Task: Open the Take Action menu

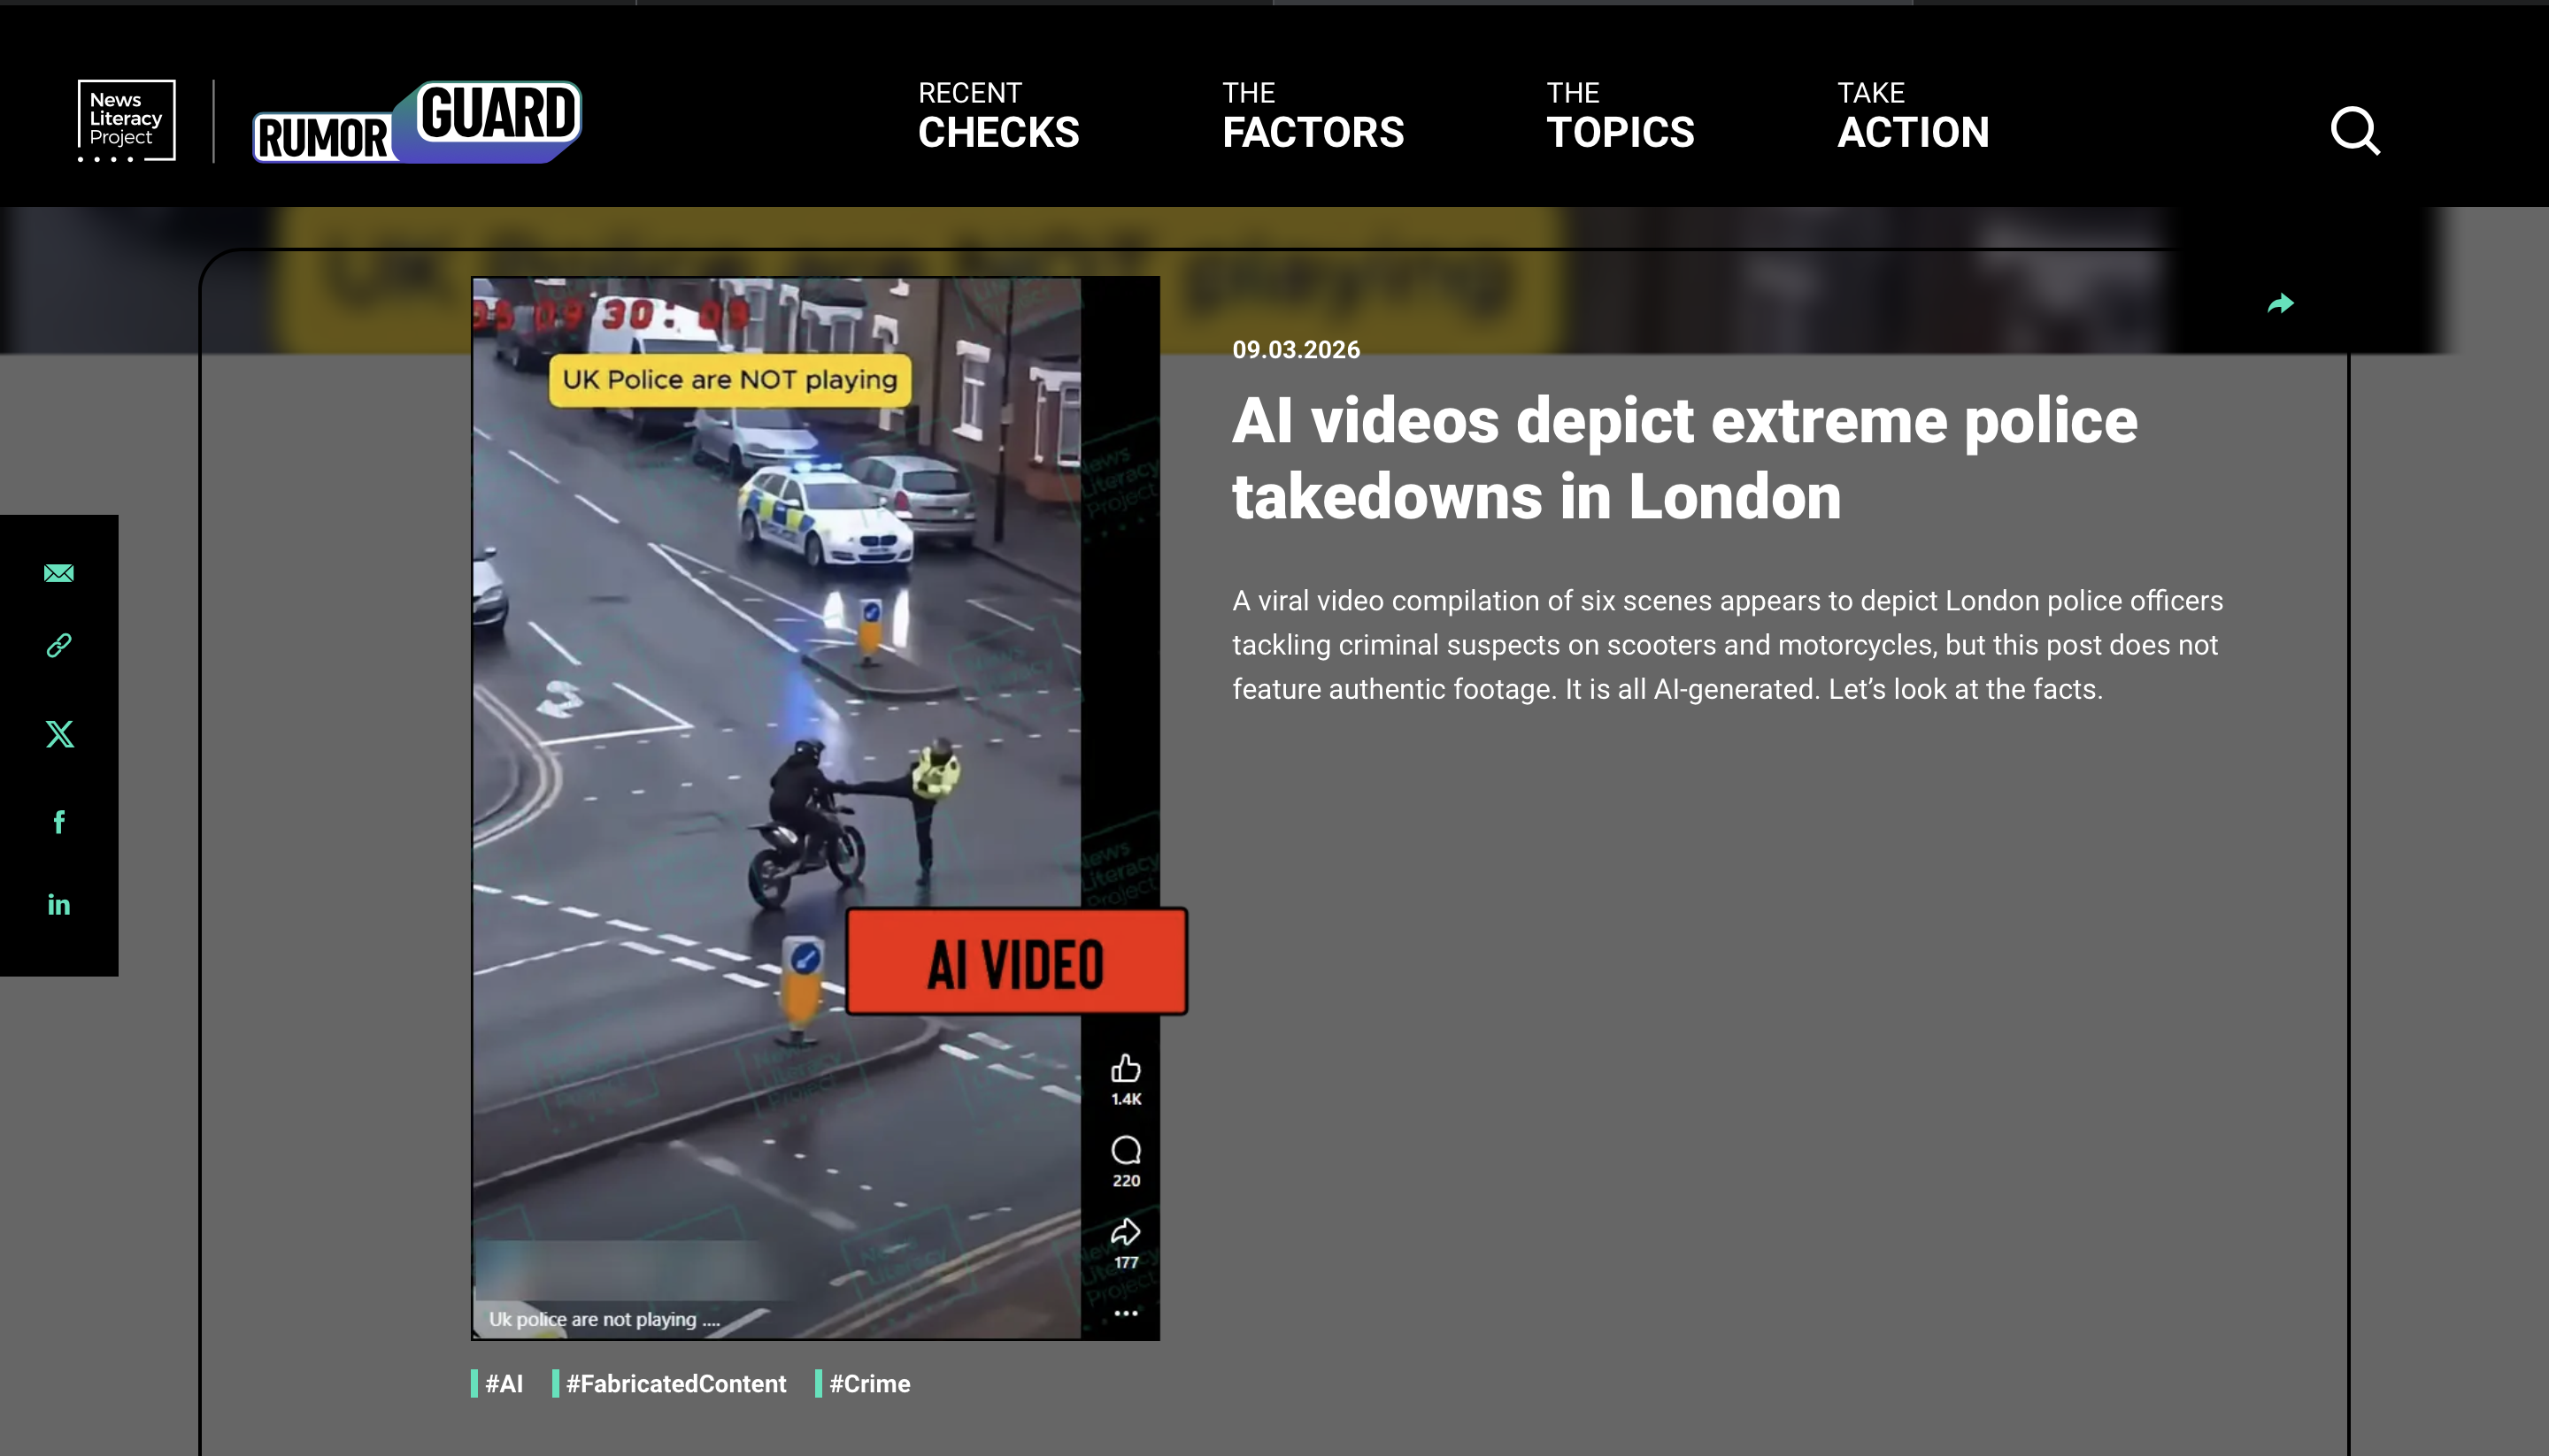Action: click(1913, 115)
